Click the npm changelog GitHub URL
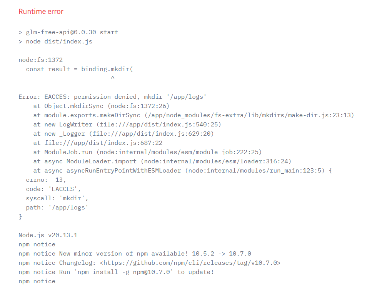The image size is (392, 294). [190, 263]
